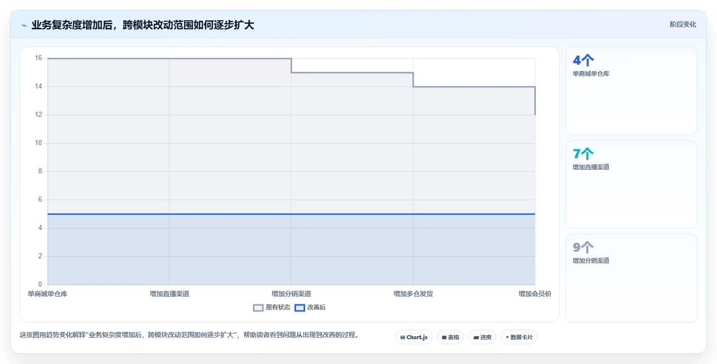Screen dimensions: 717x364
Task: Click the chart title 业务复杂度增加后
Action: click(143, 25)
